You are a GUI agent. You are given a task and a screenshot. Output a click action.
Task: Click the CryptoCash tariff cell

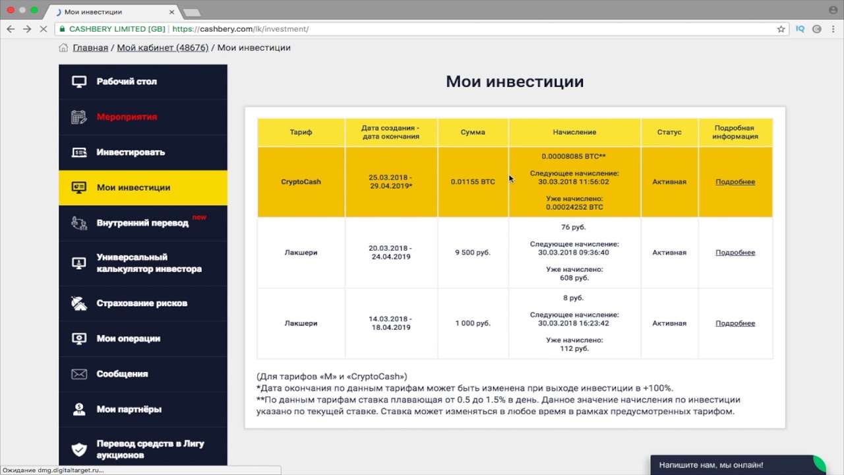(x=301, y=181)
